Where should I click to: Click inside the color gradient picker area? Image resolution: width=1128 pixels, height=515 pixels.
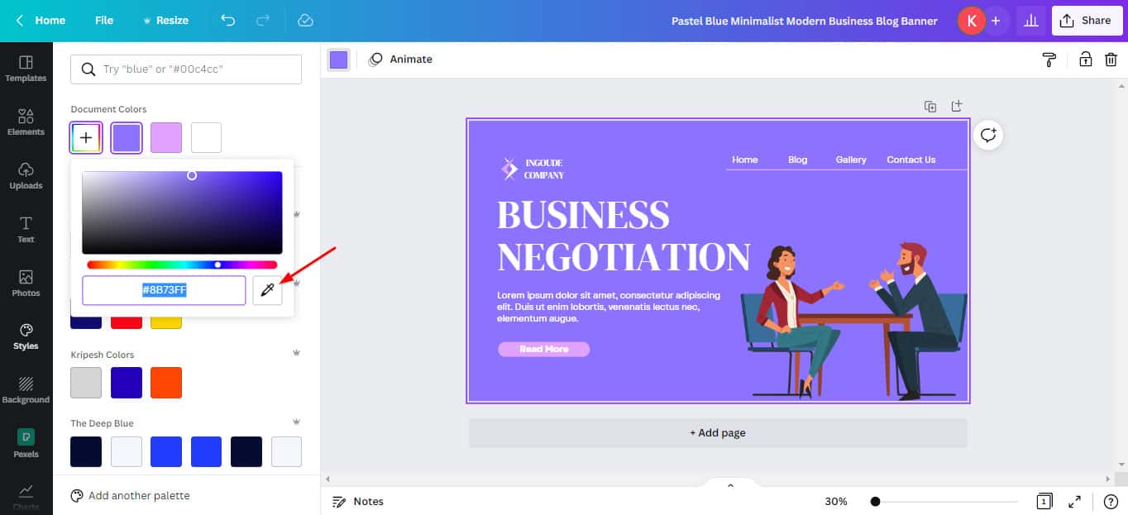182,212
